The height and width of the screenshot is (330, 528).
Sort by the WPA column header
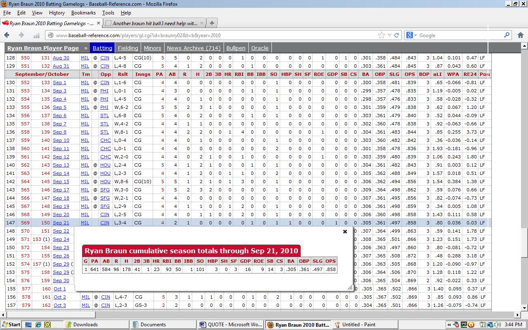click(453, 74)
